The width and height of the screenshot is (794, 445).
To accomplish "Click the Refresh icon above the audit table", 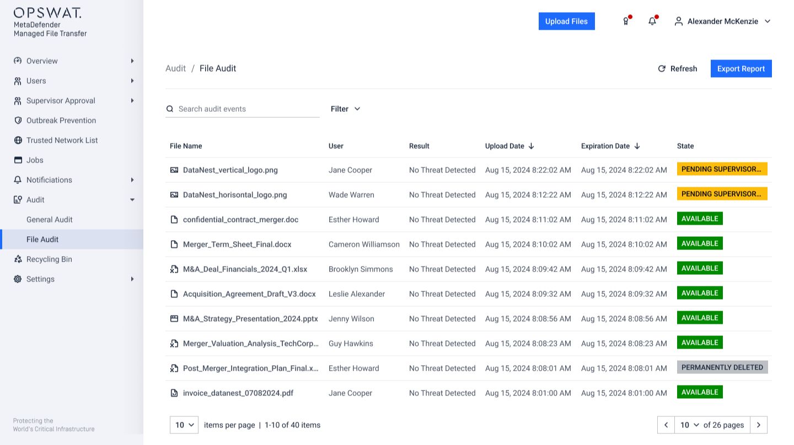I will tap(662, 68).
